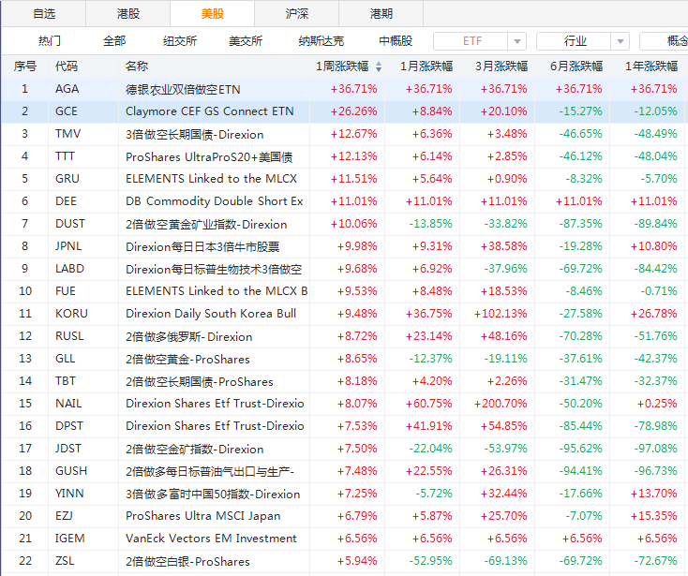Open Direxion每日日本3倍牛市股票 name
Screen dimensions: 688x576
pos(202,247)
